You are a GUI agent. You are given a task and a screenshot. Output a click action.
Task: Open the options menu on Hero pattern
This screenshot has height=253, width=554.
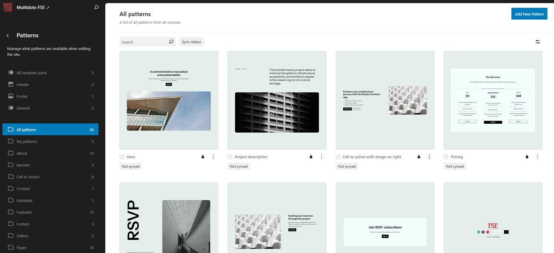[x=213, y=156]
